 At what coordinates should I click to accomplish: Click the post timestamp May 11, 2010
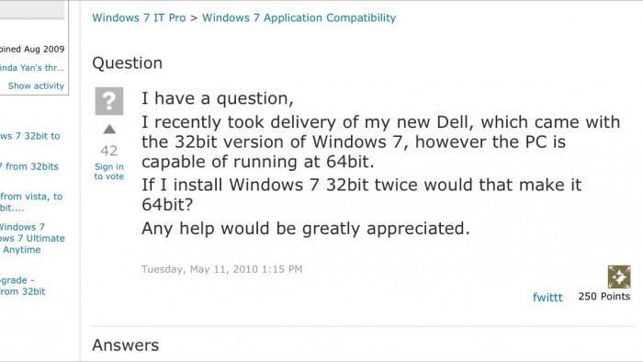(222, 269)
